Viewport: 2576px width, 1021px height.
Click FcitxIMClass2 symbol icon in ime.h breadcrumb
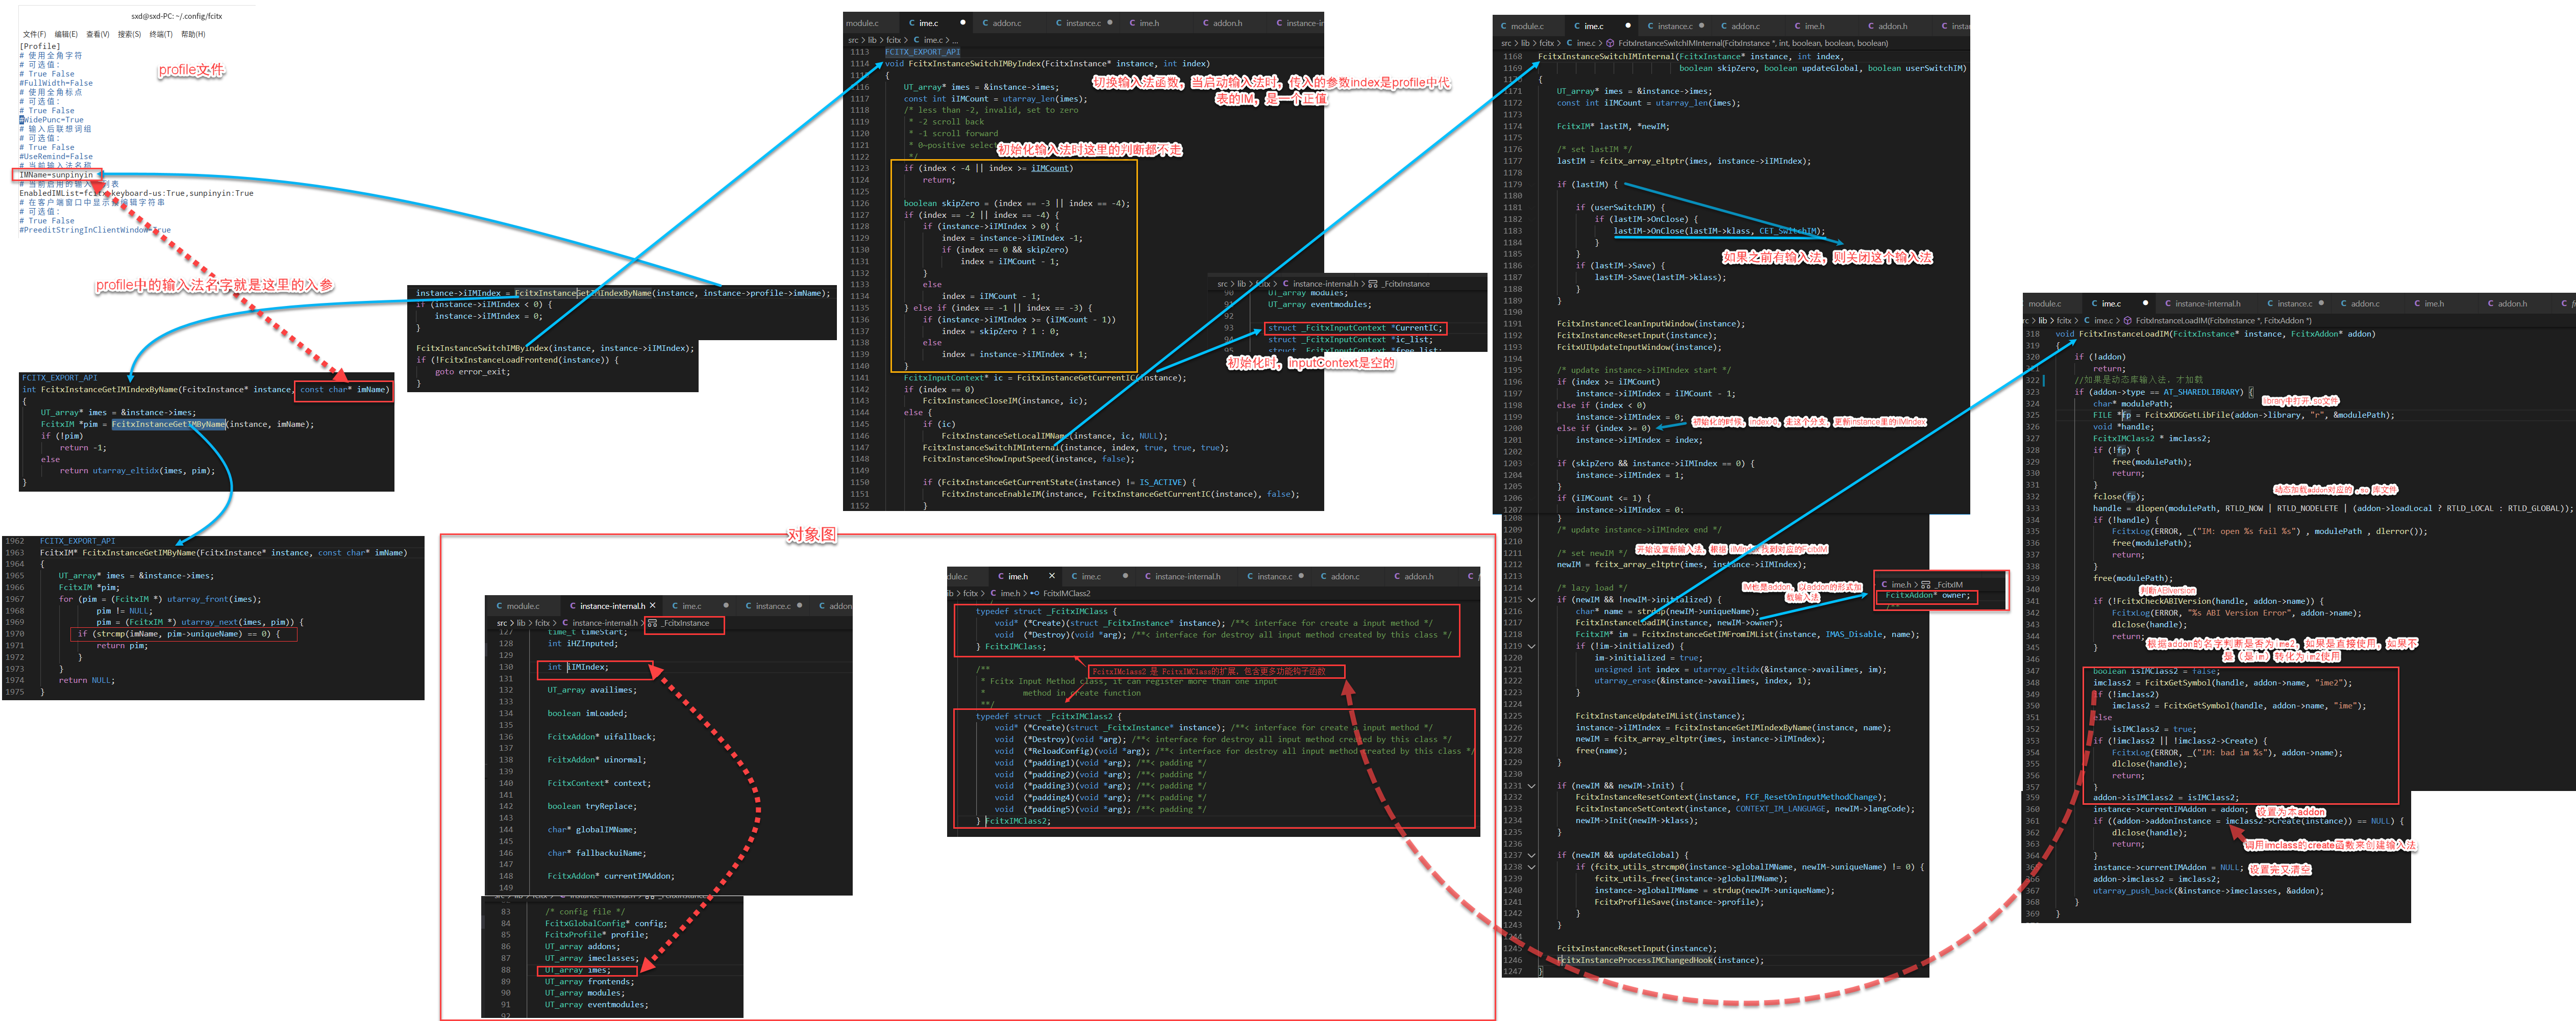1034,594
